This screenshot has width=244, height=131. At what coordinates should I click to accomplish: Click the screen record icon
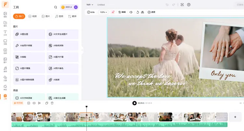(182, 5)
